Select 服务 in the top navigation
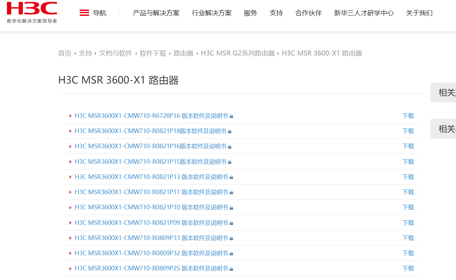The width and height of the screenshot is (456, 280). coord(251,13)
